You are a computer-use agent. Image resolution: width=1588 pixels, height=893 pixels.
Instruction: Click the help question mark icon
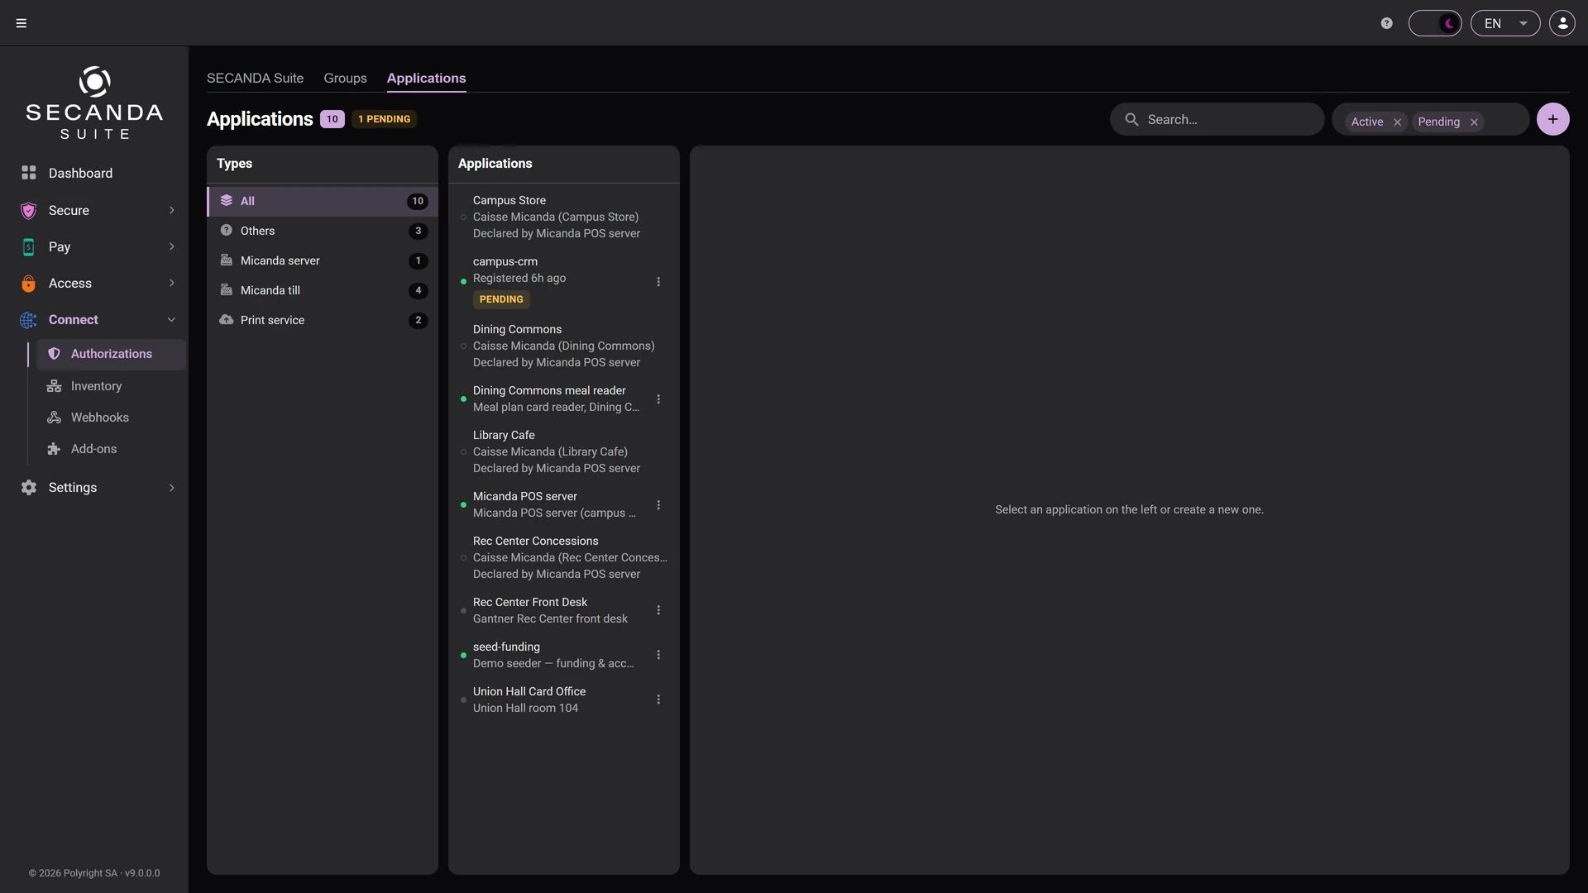point(1387,23)
